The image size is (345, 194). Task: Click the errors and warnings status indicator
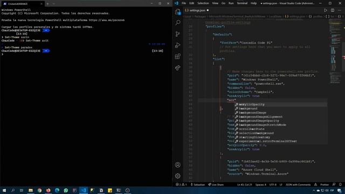tap(181, 184)
